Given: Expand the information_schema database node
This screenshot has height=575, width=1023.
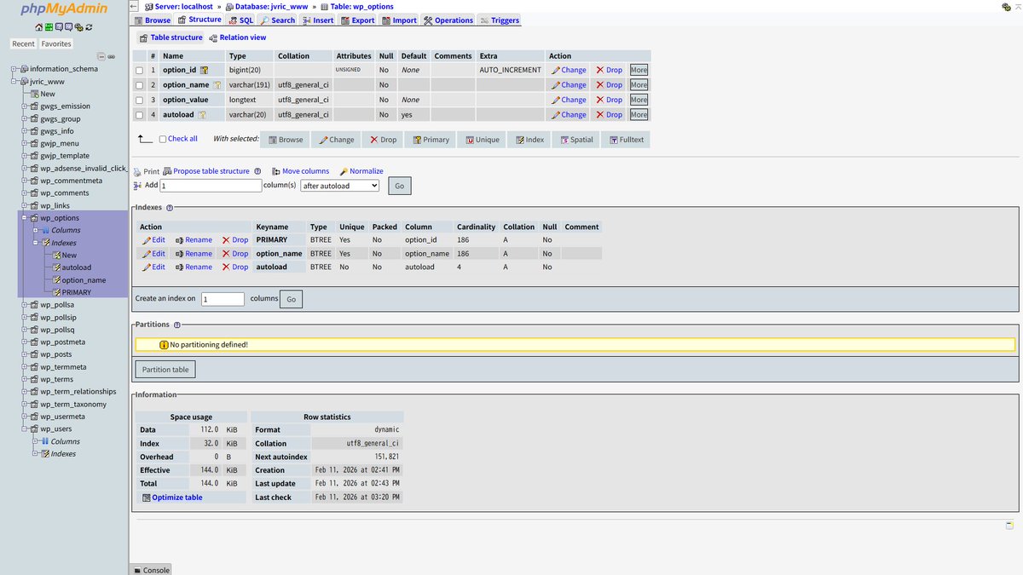Looking at the screenshot, I should pyautogui.click(x=14, y=69).
